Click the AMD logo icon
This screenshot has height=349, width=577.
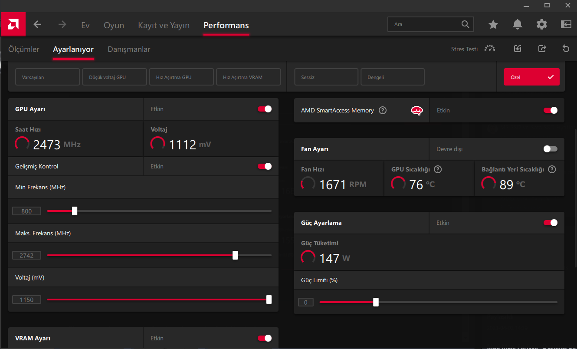[x=13, y=24]
